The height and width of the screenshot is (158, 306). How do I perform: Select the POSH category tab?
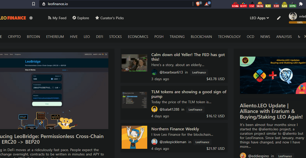point(159,37)
